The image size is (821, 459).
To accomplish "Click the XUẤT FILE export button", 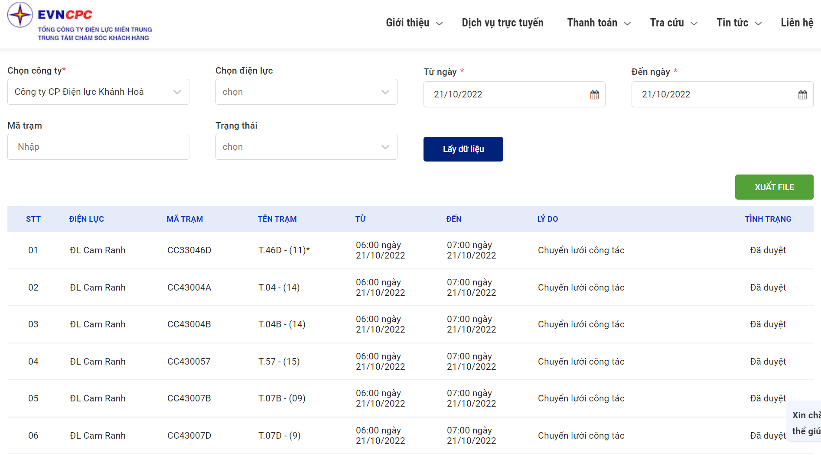I will 774,187.
